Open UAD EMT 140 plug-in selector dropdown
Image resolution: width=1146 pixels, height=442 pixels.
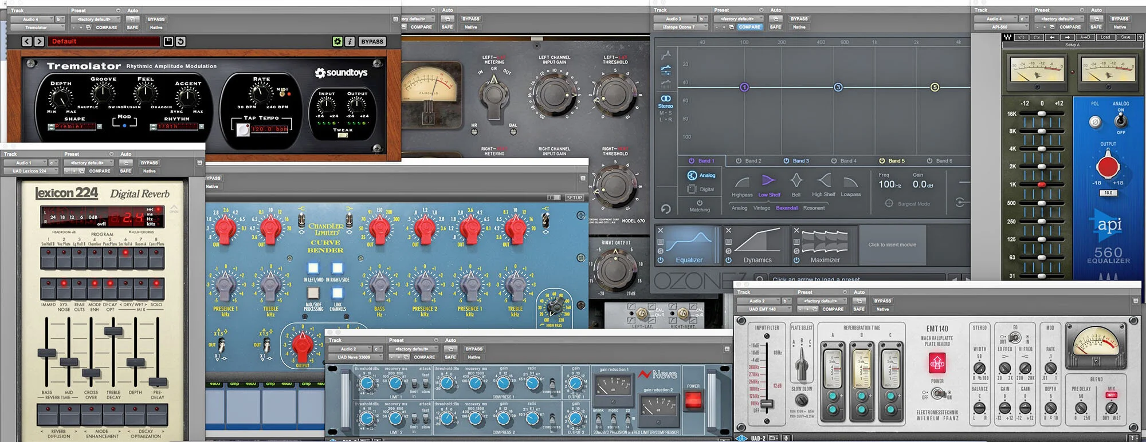[764, 309]
